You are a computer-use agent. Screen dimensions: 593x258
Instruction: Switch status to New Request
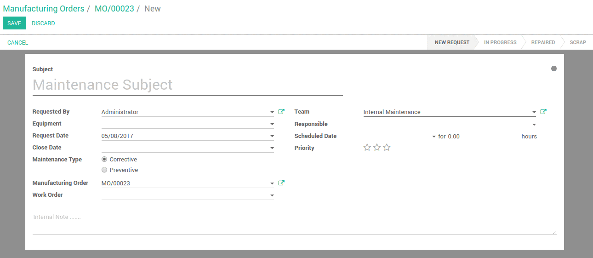click(452, 42)
